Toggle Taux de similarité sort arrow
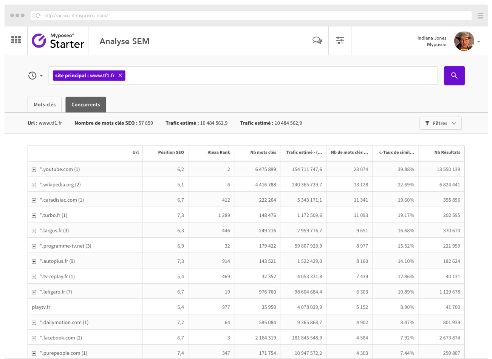This screenshot has width=492, height=359. 381,152
